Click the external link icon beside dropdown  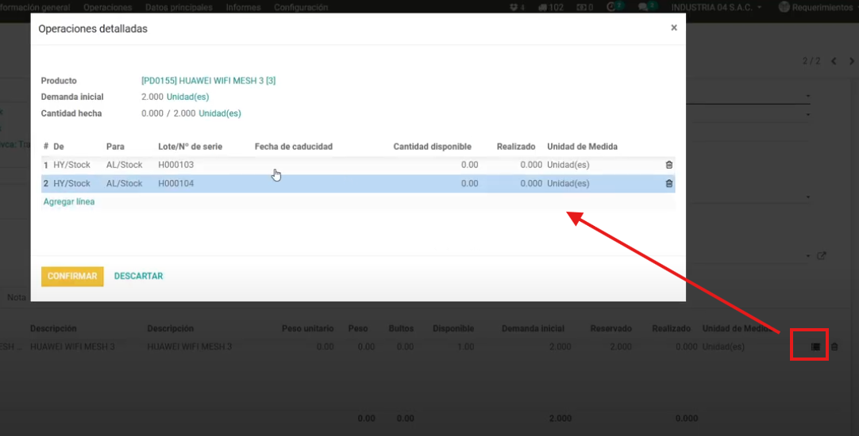click(822, 256)
